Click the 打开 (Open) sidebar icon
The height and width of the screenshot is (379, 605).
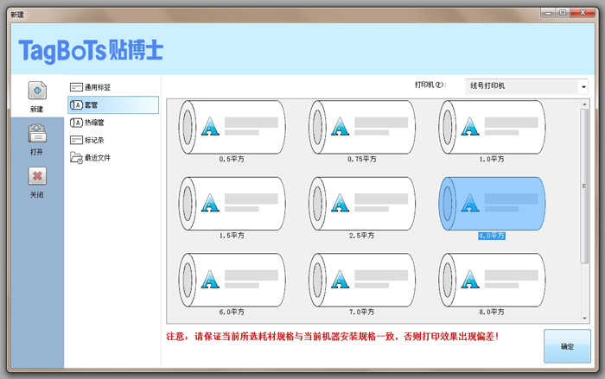tap(37, 134)
